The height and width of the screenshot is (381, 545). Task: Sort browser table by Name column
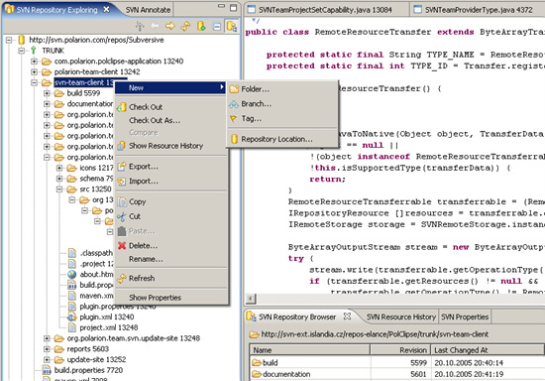310,350
